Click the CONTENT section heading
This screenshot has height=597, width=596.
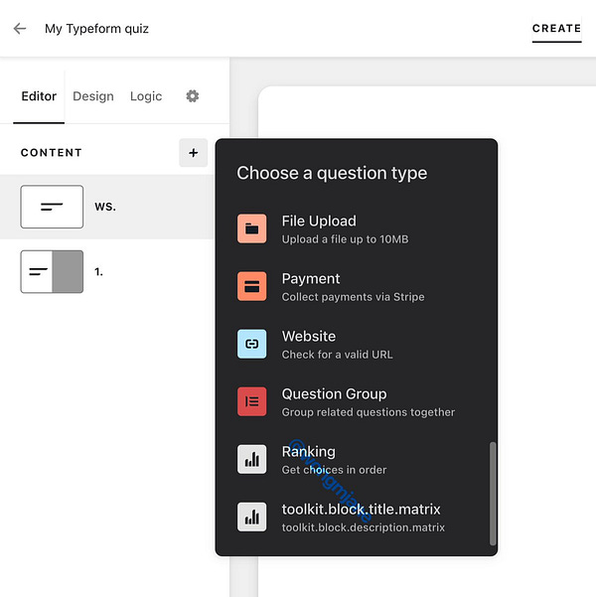pos(52,153)
